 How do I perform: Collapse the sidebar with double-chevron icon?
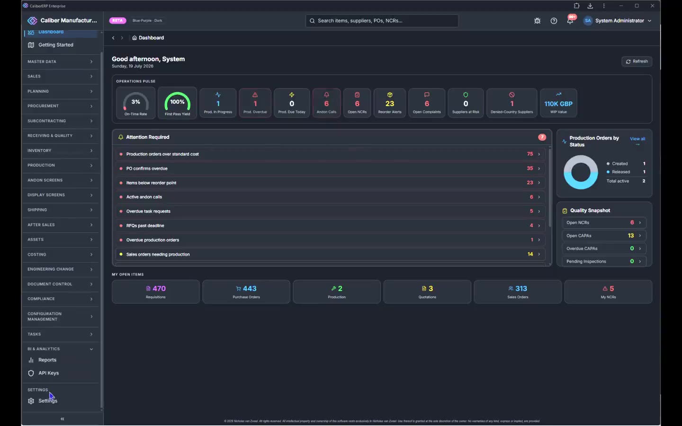tap(62, 419)
